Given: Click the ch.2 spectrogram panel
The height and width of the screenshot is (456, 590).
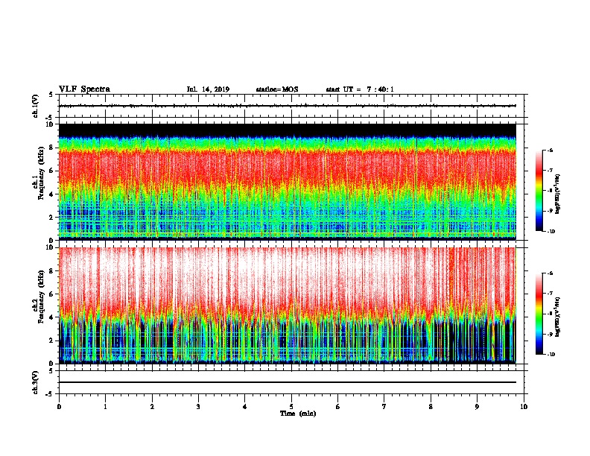Looking at the screenshot, I should click(288, 305).
